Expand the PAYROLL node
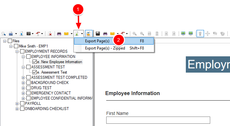This screenshot has height=126, width=230. pos(17,104)
